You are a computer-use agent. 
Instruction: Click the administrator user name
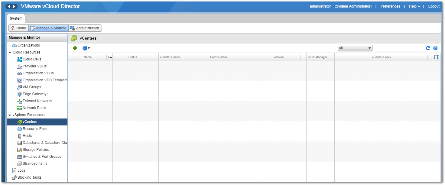click(x=320, y=6)
